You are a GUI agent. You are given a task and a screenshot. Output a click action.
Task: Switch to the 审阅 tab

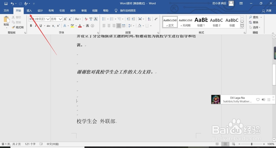pyautogui.click(x=84, y=10)
